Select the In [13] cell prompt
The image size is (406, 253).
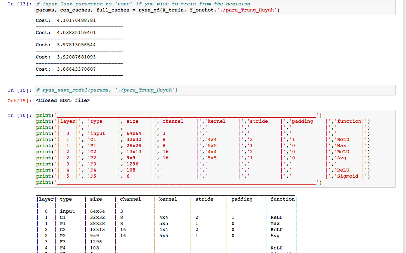coord(19,4)
